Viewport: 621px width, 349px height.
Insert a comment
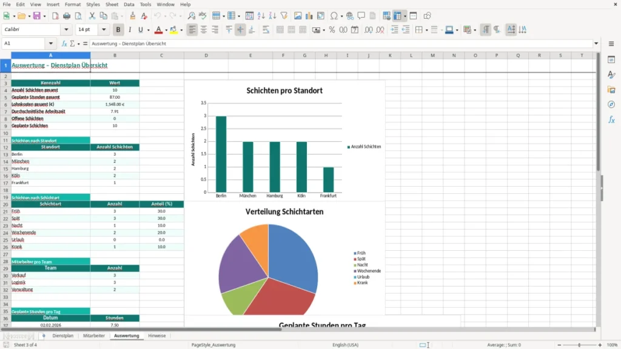361,16
